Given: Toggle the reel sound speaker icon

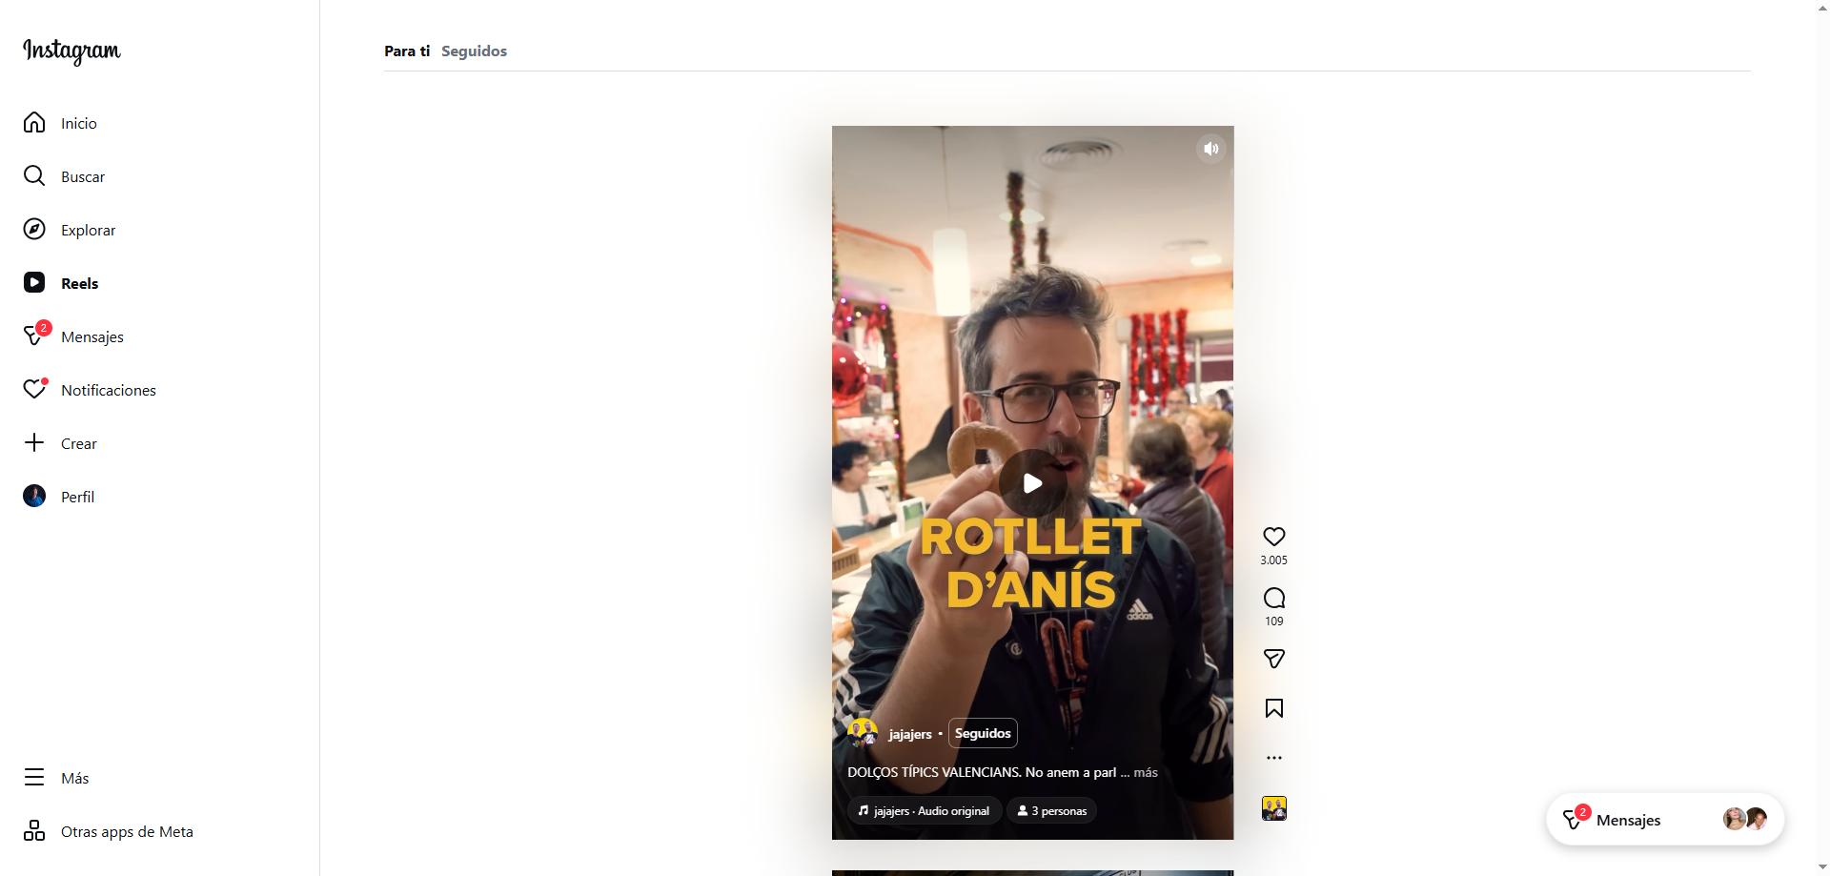Looking at the screenshot, I should pyautogui.click(x=1210, y=149).
